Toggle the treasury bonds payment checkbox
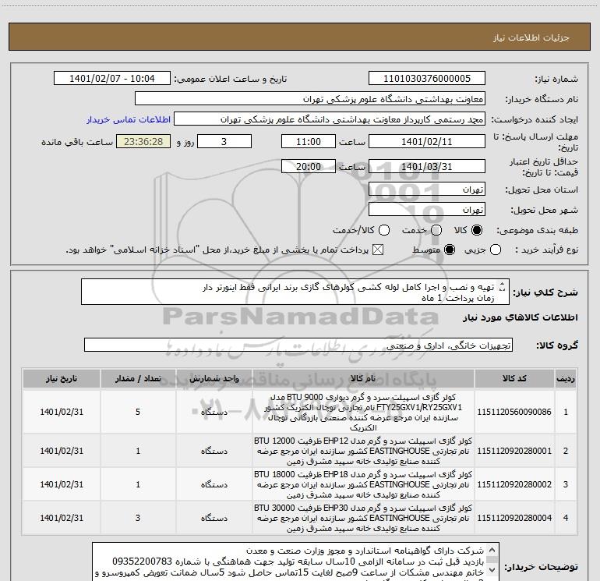Viewport: 600px width, 581px height. (378, 250)
